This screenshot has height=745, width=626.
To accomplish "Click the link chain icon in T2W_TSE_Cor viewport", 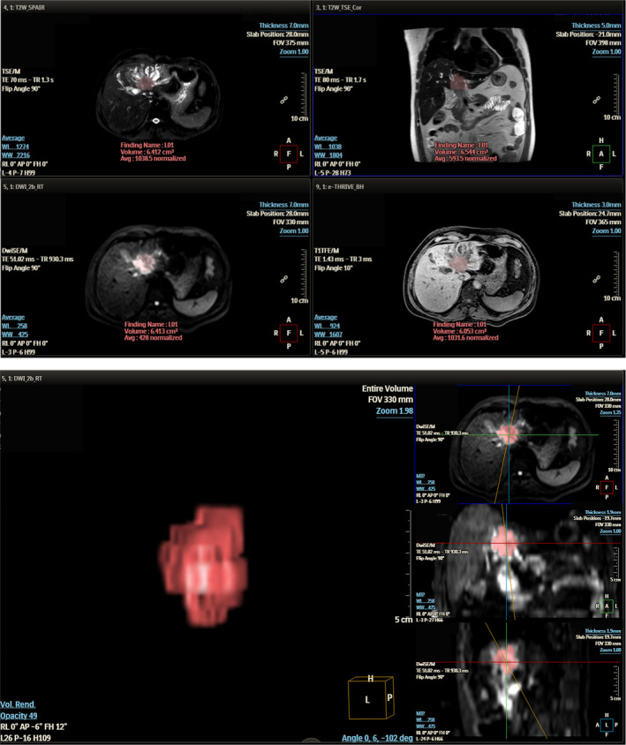I will 597,100.
